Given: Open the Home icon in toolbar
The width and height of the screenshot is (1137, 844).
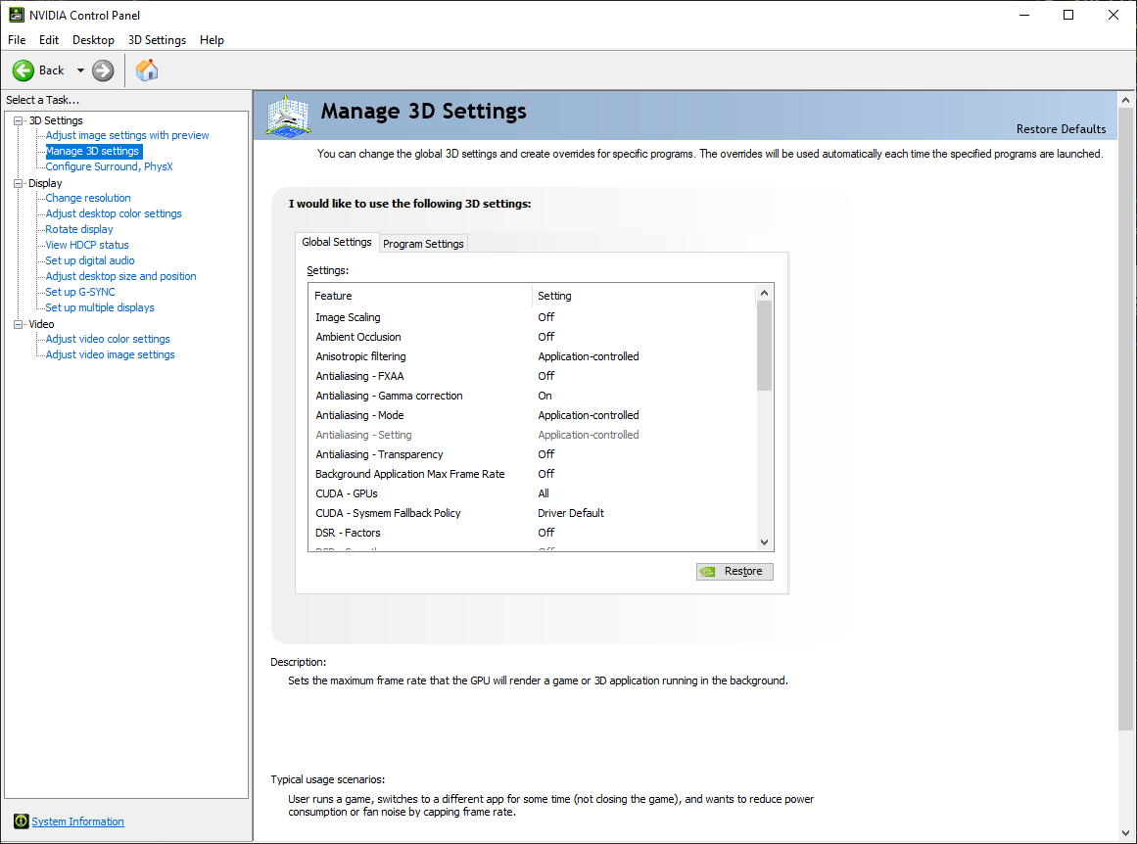Looking at the screenshot, I should click(147, 70).
